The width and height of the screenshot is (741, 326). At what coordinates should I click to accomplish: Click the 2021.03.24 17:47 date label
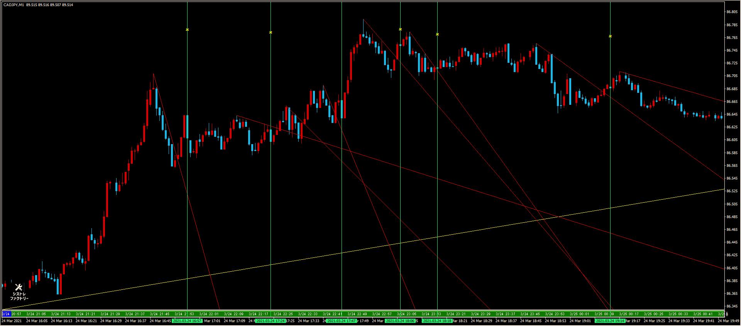point(341,321)
